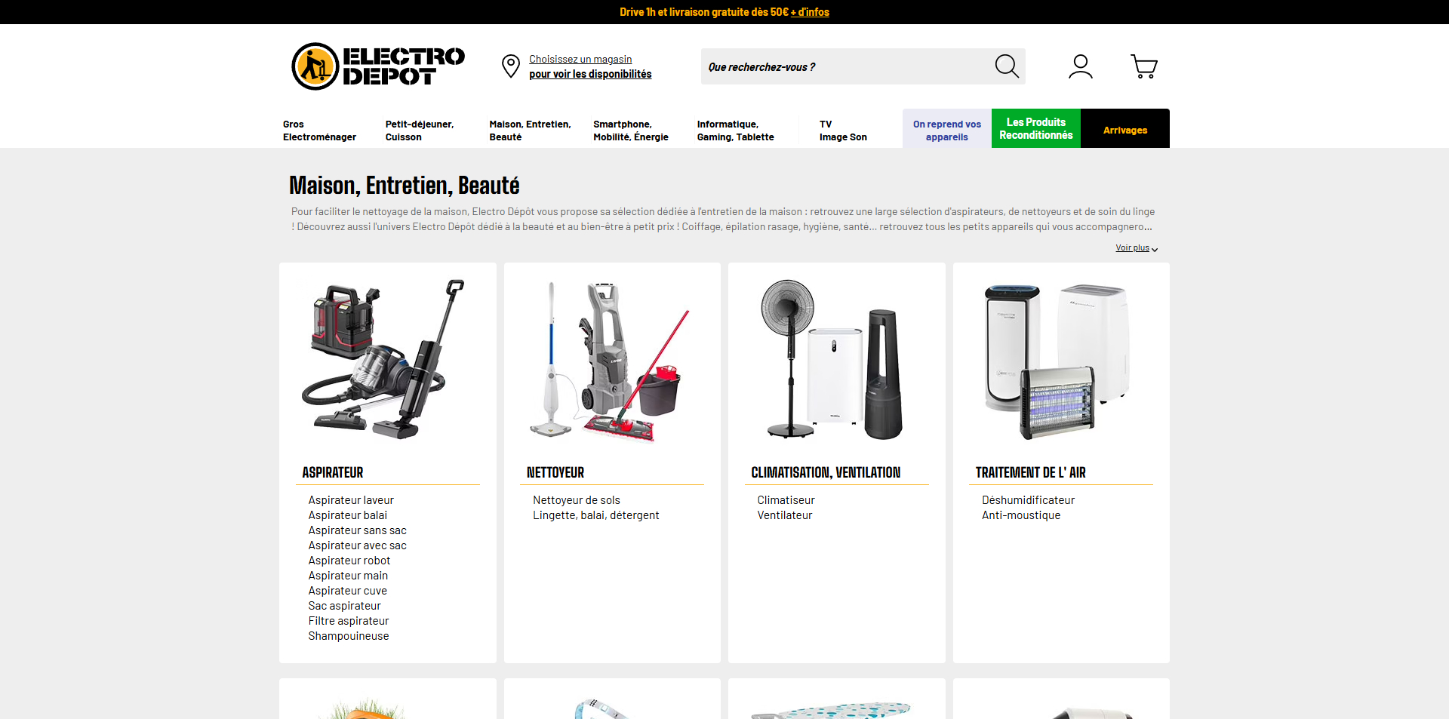Open Smartphone, Mobilité, Énergie menu

[631, 131]
